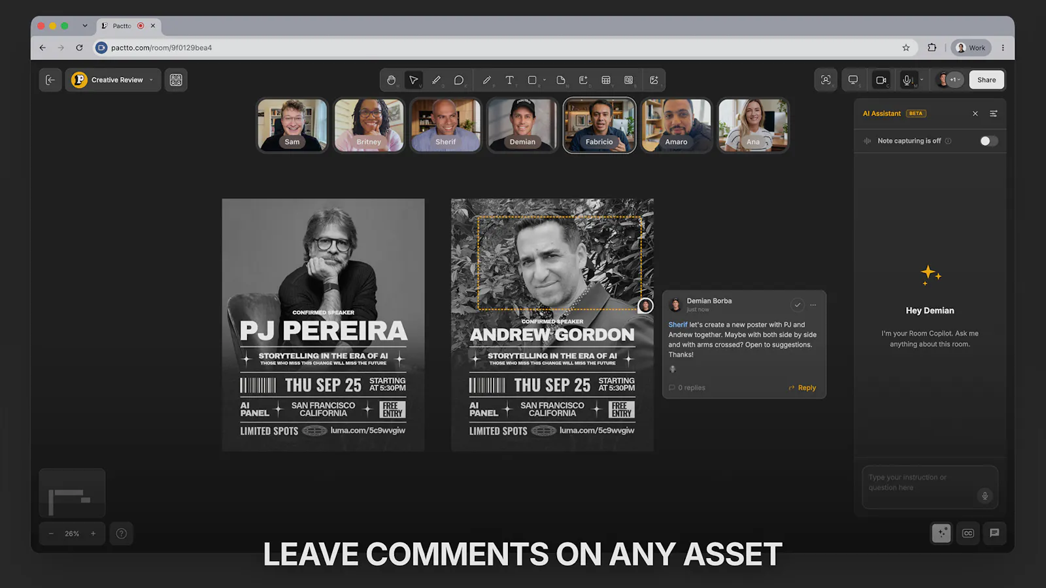This screenshot has width=1046, height=588.
Task: Reload the browser page
Action: (x=79, y=48)
